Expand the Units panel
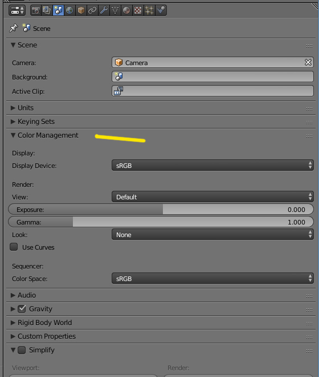This screenshot has width=319, height=377. (x=13, y=108)
